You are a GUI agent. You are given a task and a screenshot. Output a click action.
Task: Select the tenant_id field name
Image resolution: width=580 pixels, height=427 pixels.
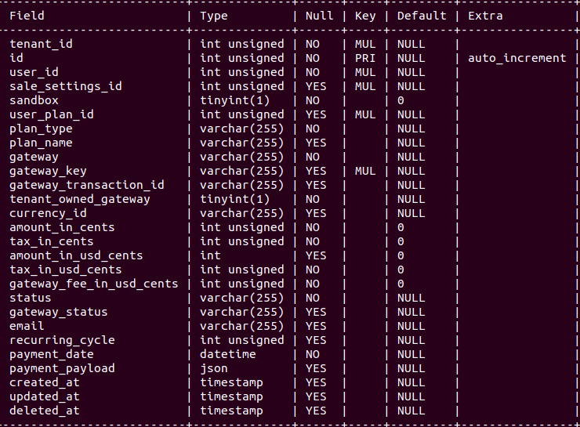click(x=41, y=44)
